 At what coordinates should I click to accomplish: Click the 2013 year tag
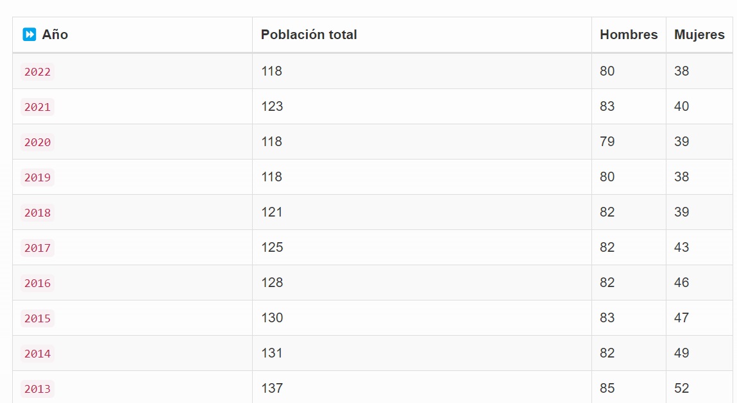[x=38, y=389]
